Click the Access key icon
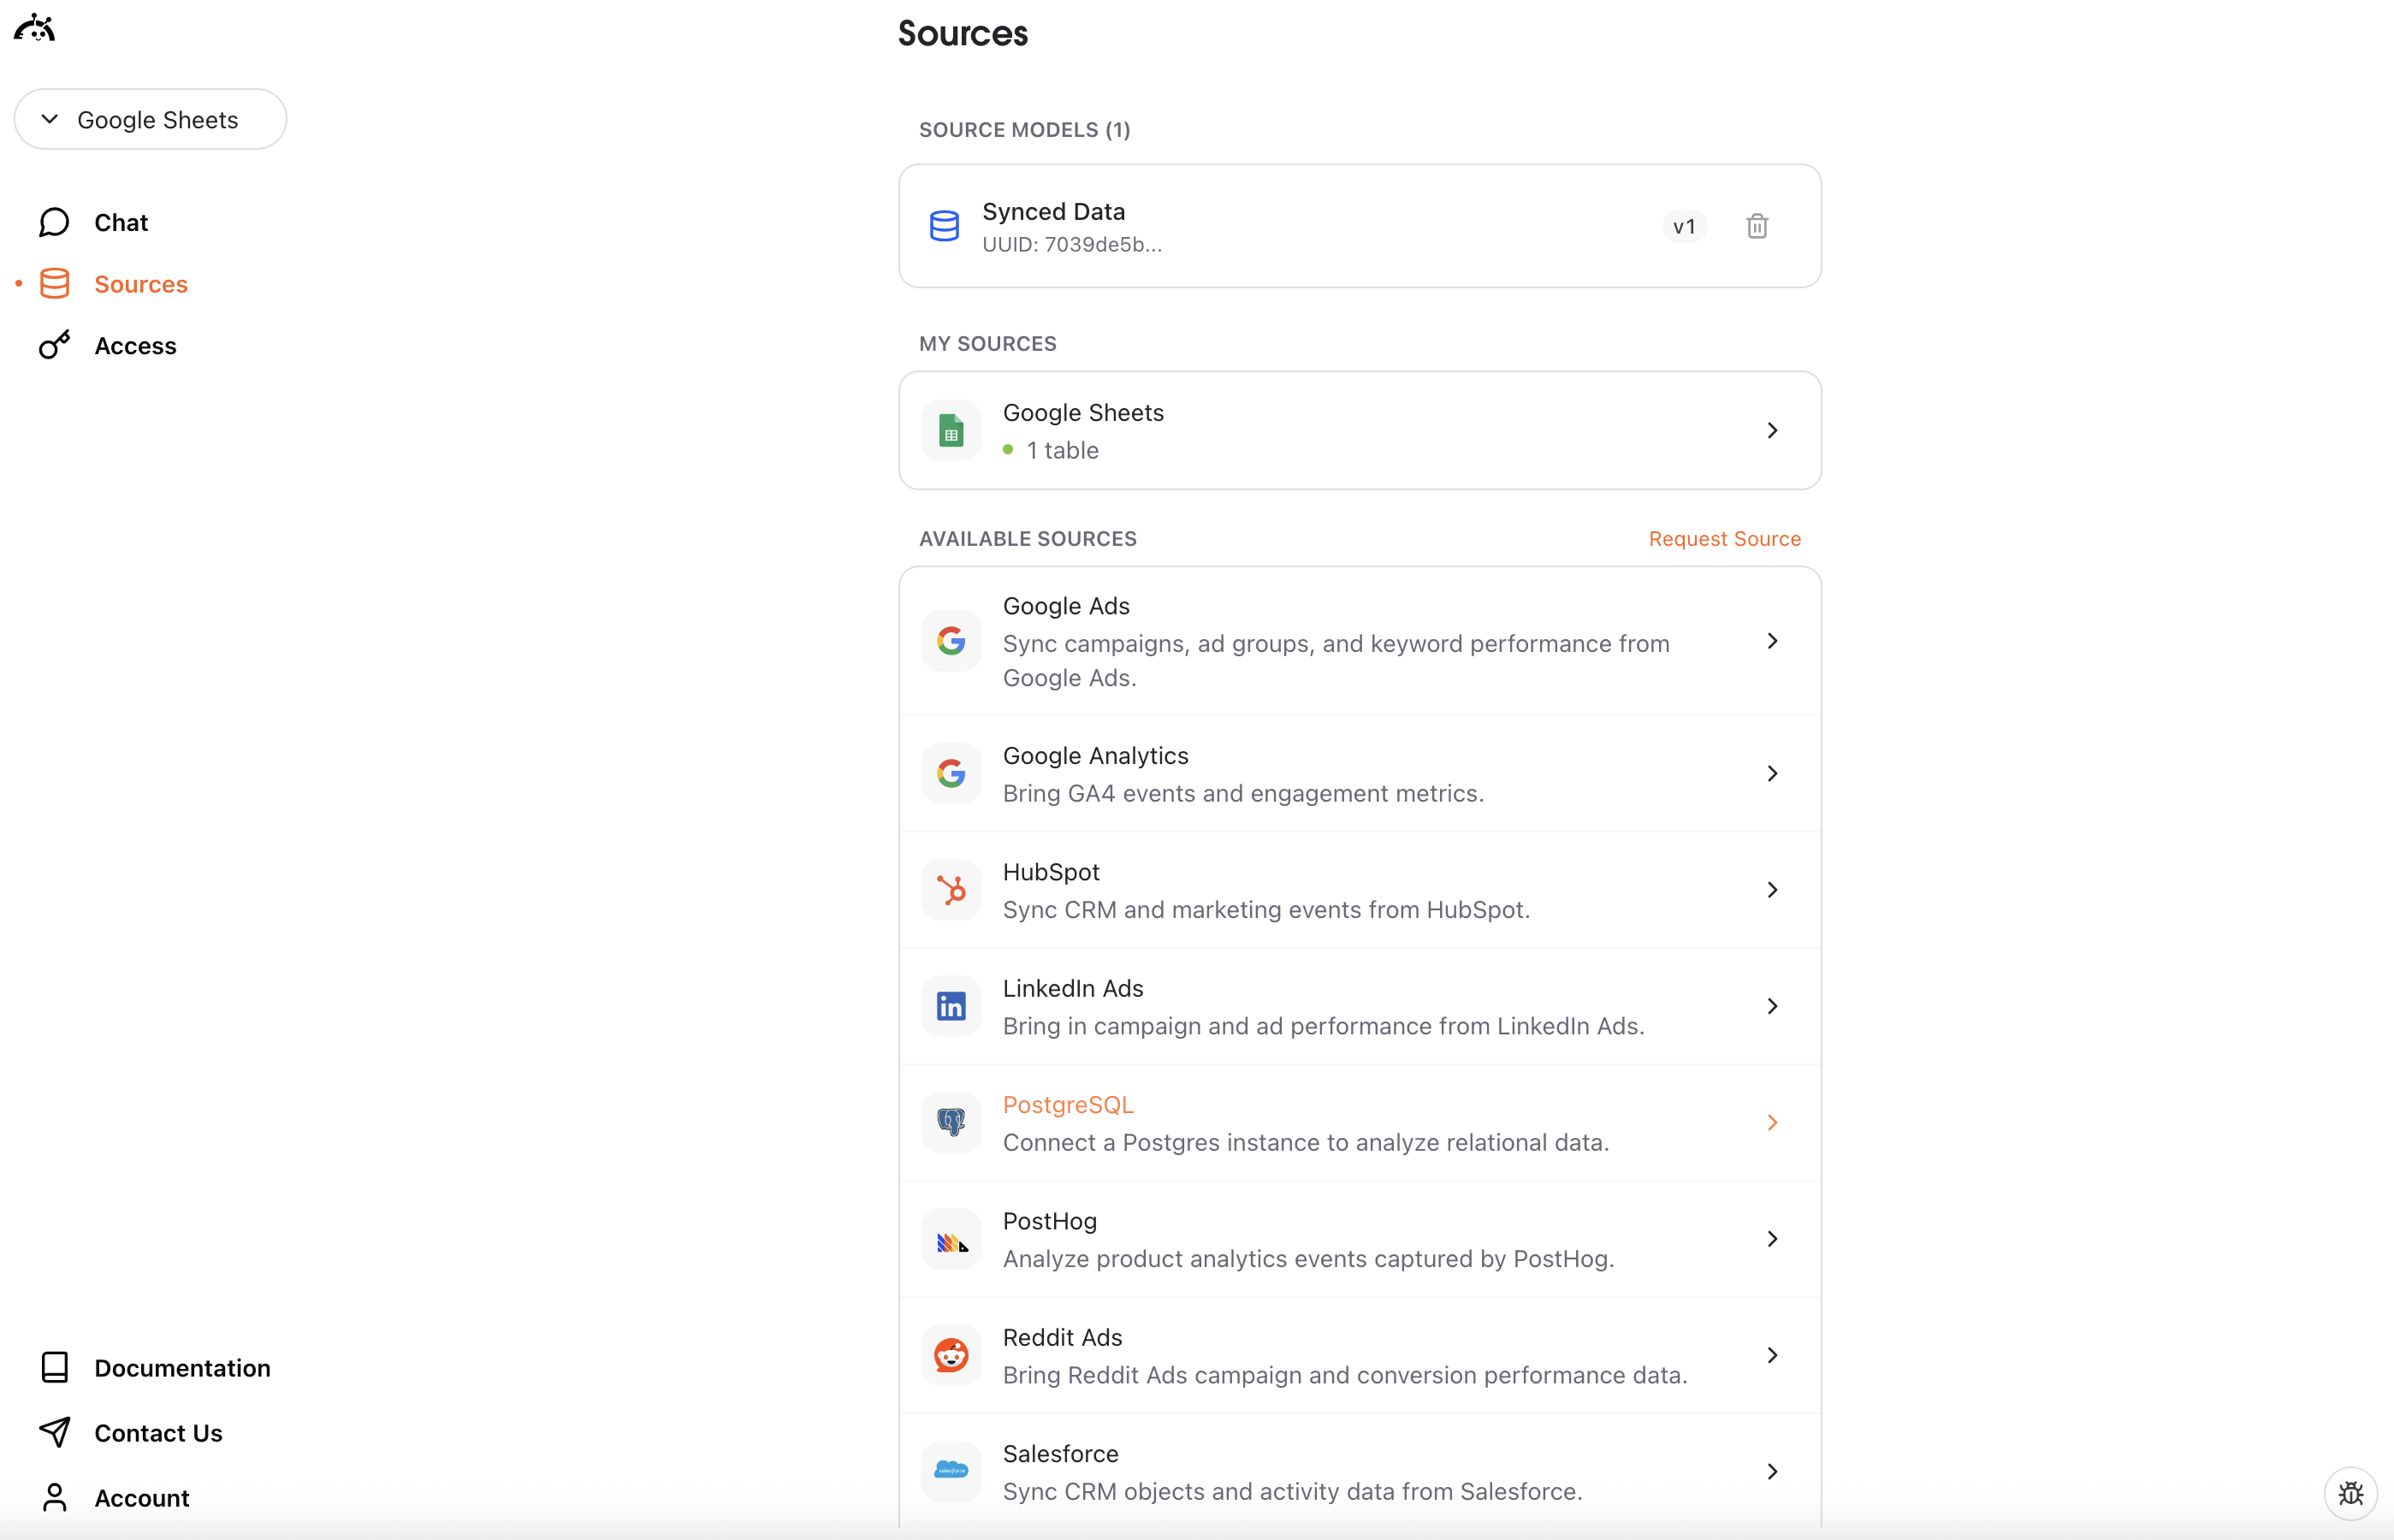2394x1540 pixels. click(x=54, y=345)
